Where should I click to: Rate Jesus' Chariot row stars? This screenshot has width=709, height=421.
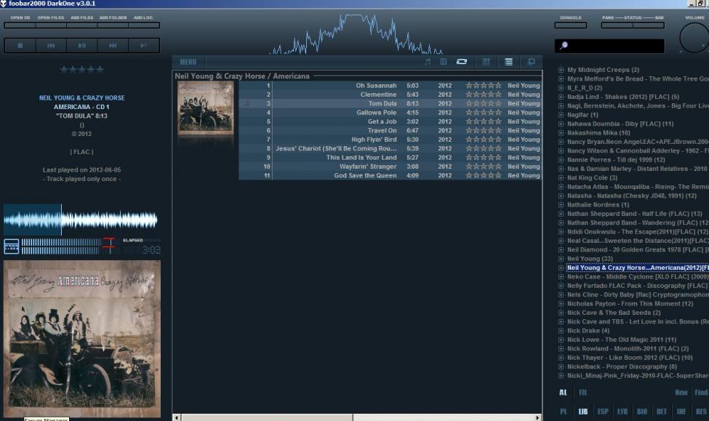[x=484, y=148]
